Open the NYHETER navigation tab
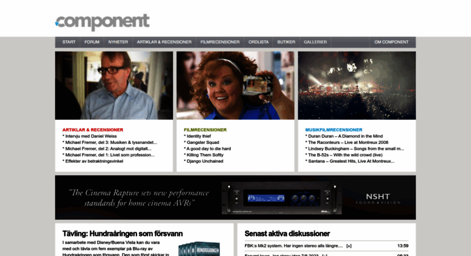Image resolution: width=471 pixels, height=256 pixels. [118, 42]
